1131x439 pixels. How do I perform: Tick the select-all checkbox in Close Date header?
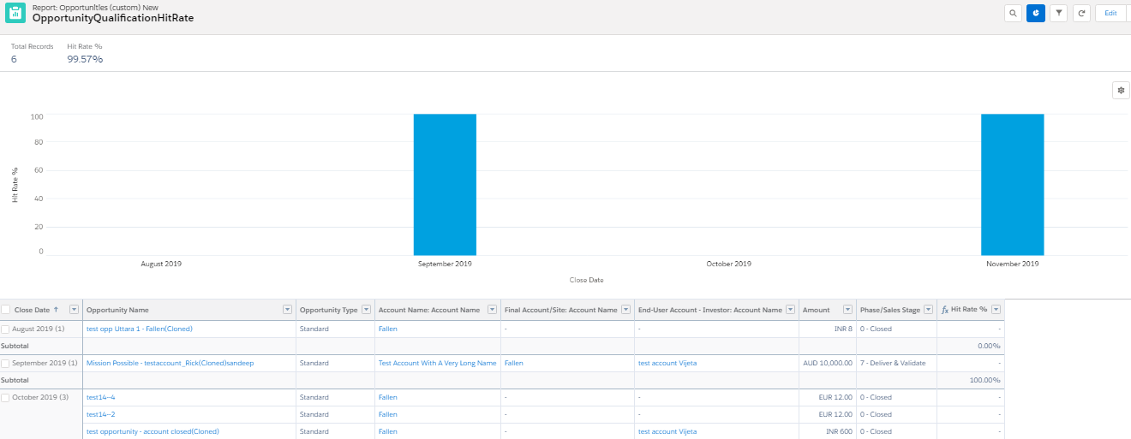pos(6,310)
